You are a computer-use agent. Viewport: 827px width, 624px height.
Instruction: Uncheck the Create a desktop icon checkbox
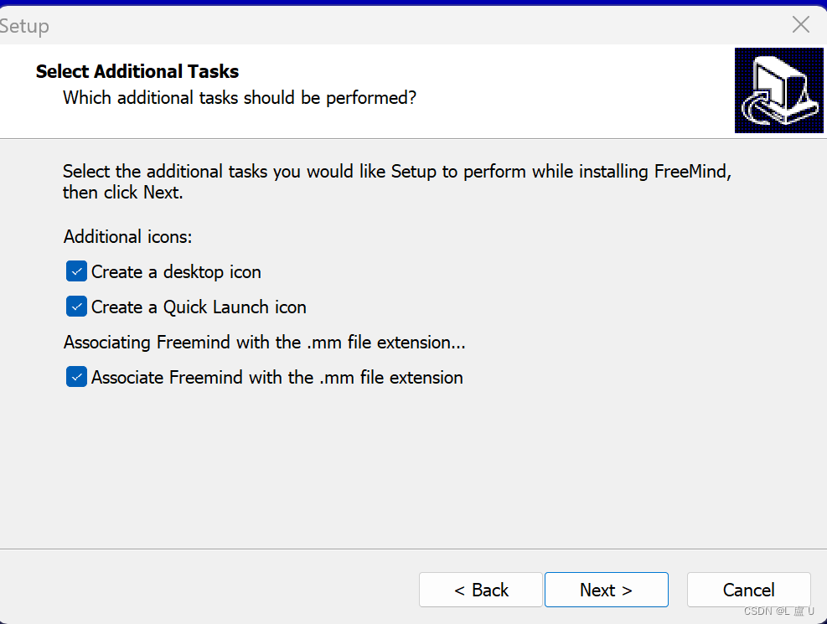pyautogui.click(x=77, y=271)
